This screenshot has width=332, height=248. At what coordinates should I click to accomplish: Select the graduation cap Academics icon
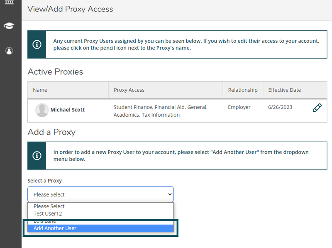[x=9, y=25]
